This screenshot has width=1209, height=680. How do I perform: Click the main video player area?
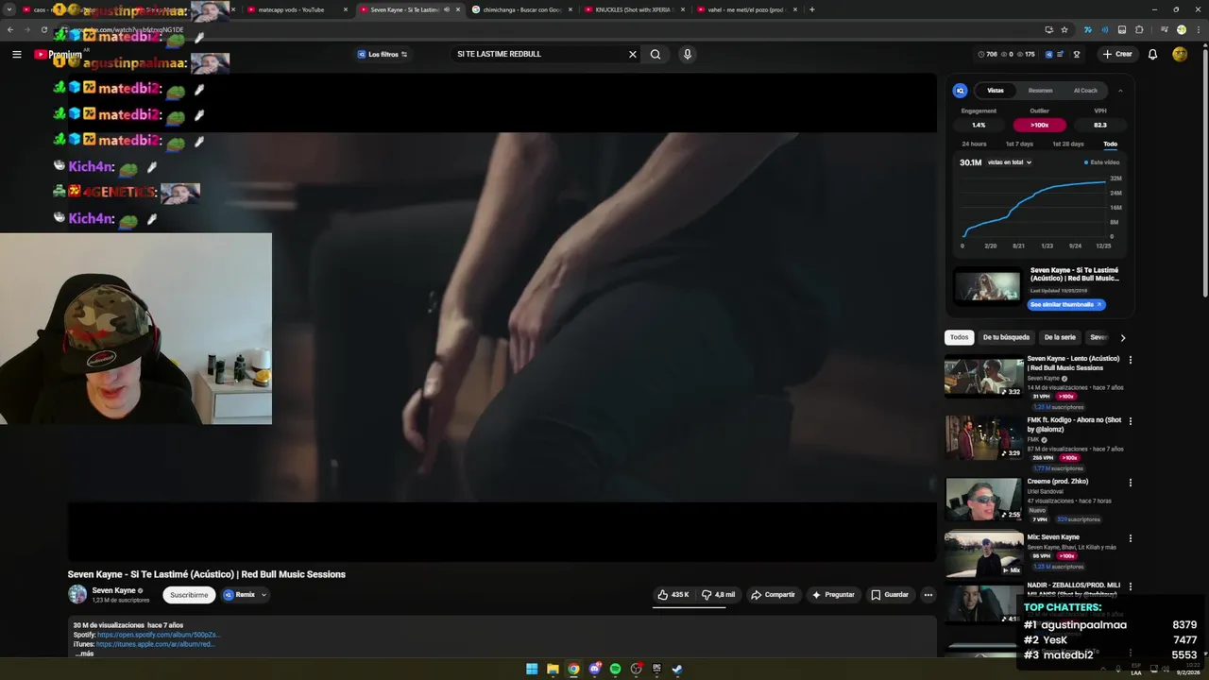[x=502, y=317]
